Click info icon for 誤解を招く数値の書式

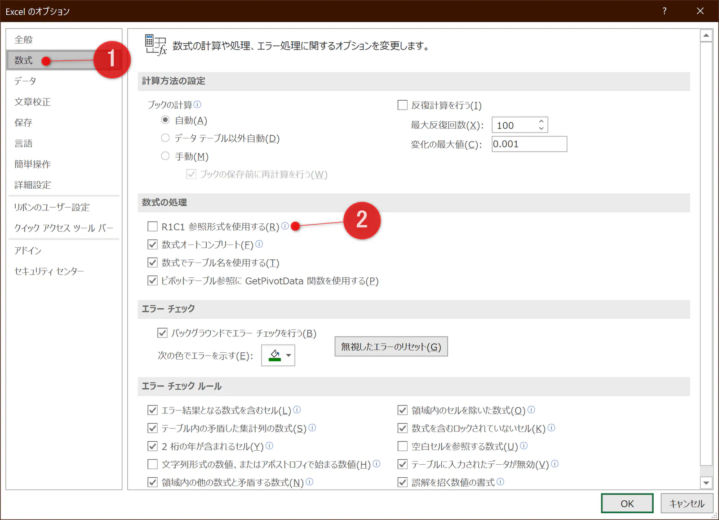tap(500, 482)
